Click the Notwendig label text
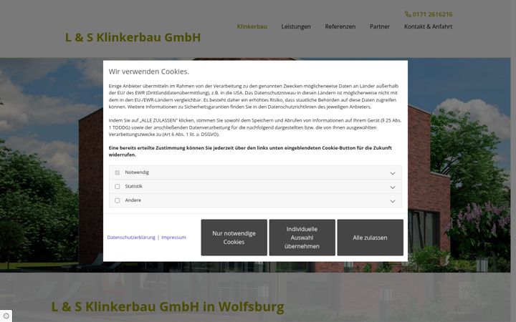Screen dimensions: 516x322 point(137,172)
